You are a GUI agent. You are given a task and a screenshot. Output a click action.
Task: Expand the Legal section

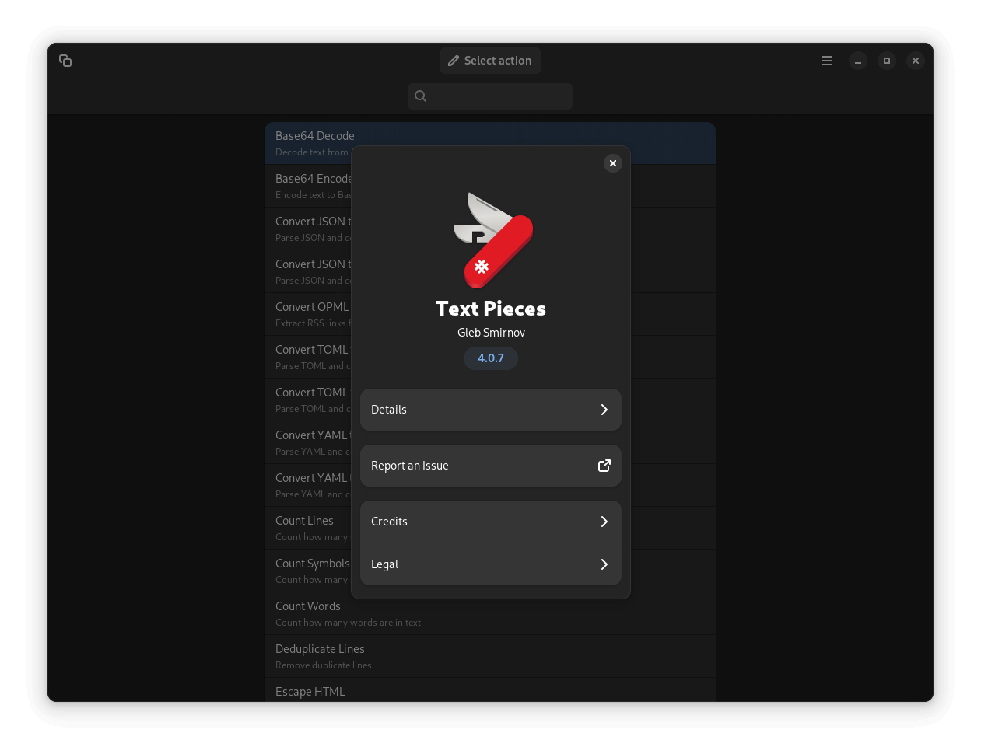coord(490,564)
